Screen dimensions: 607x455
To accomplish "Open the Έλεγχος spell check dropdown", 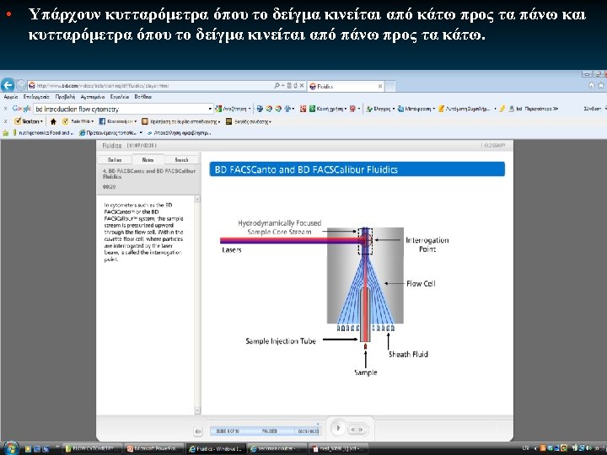I will tap(380, 109).
